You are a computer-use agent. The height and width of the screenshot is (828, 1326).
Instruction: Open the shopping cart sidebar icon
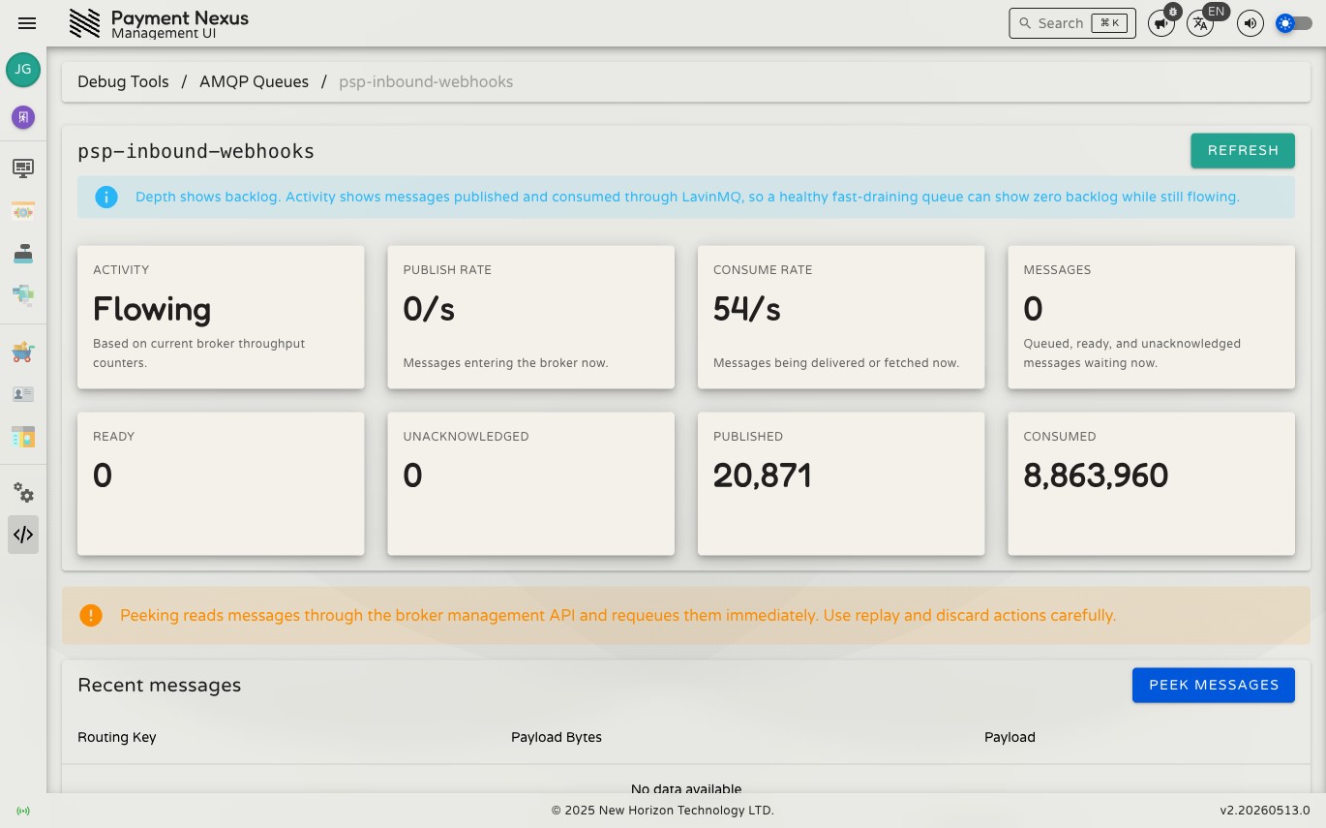click(x=23, y=352)
